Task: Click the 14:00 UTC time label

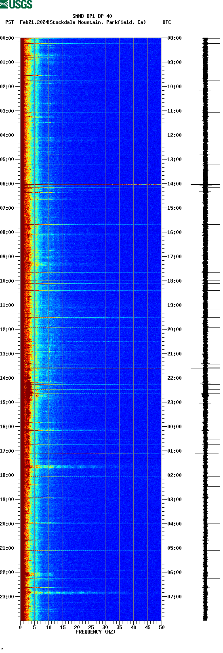Action: tap(175, 184)
